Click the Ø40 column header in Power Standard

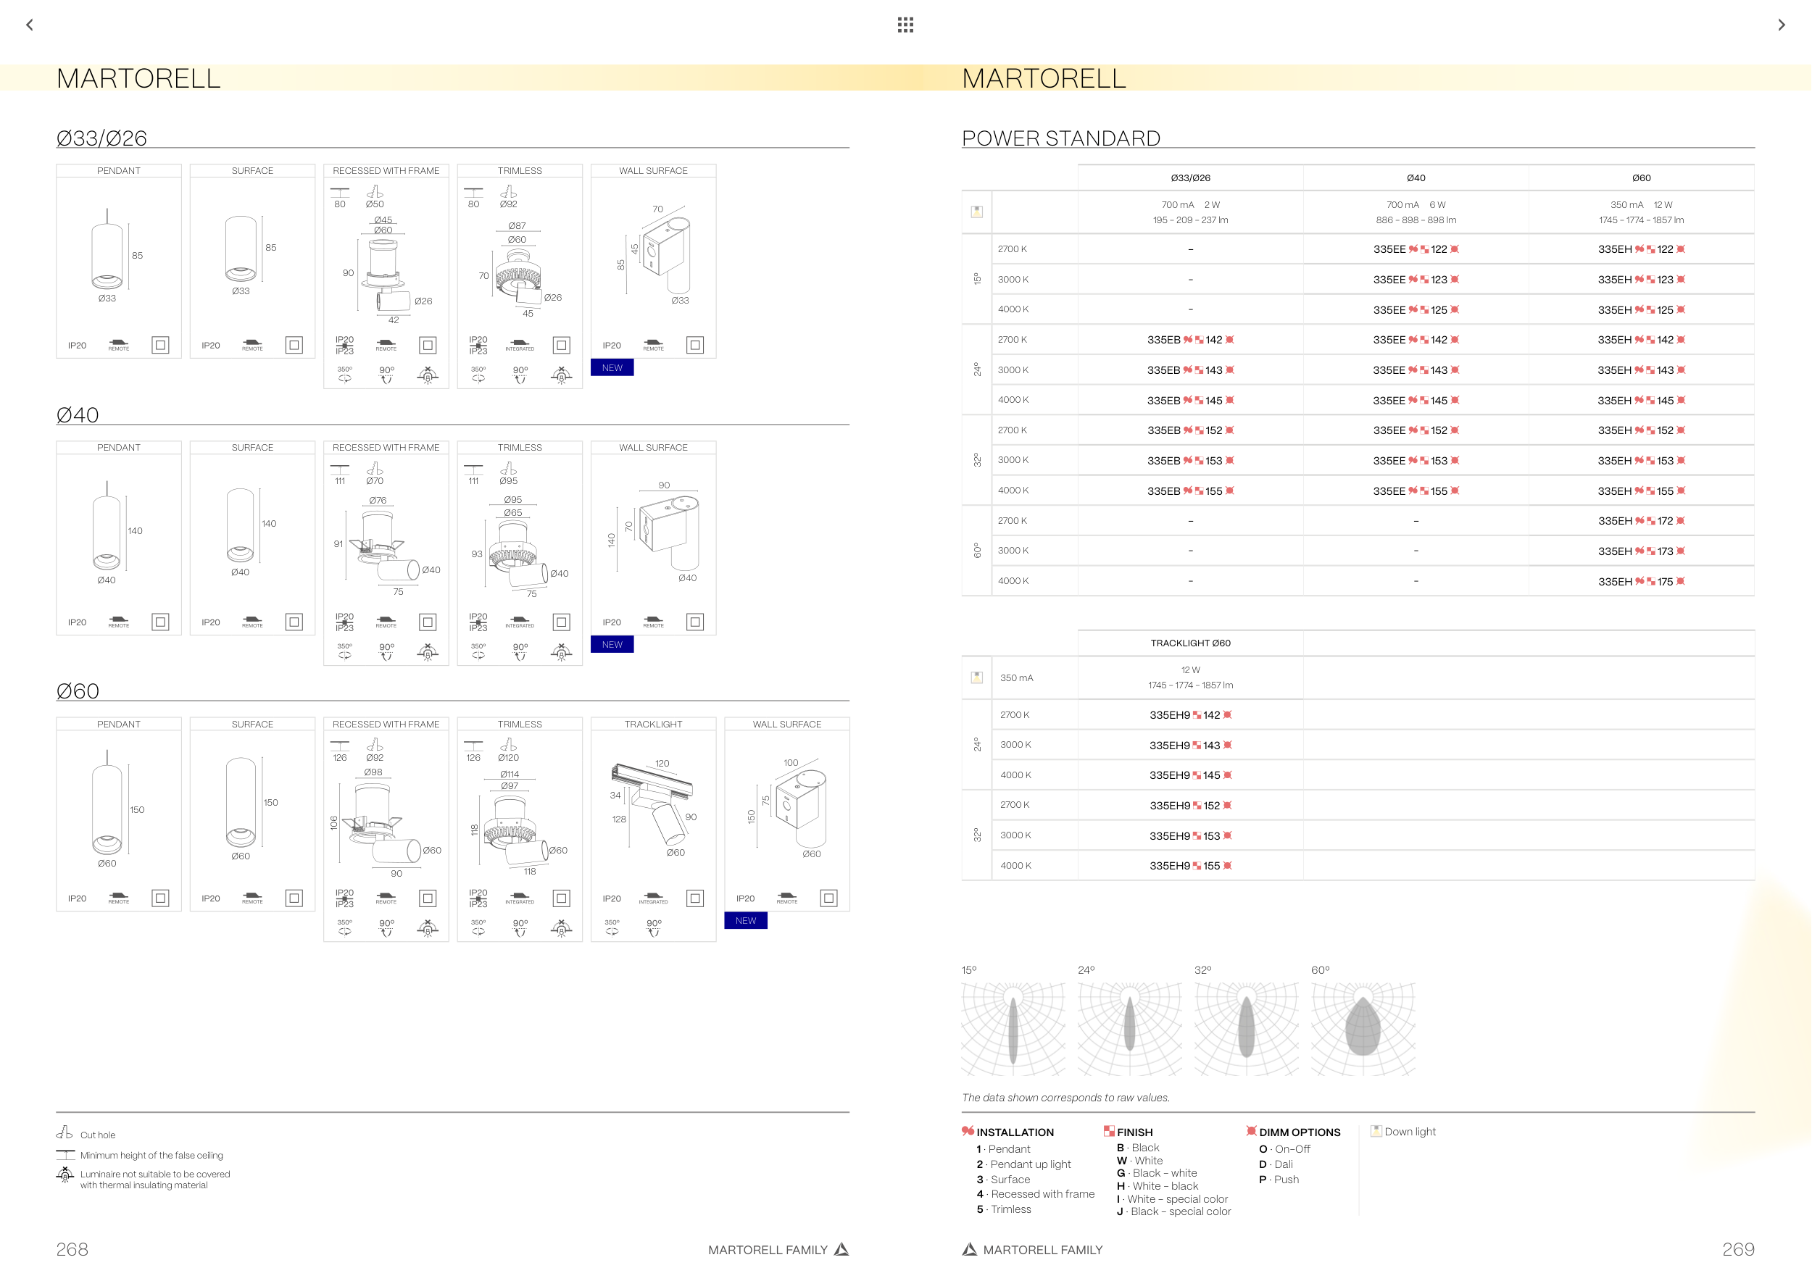[x=1416, y=178]
